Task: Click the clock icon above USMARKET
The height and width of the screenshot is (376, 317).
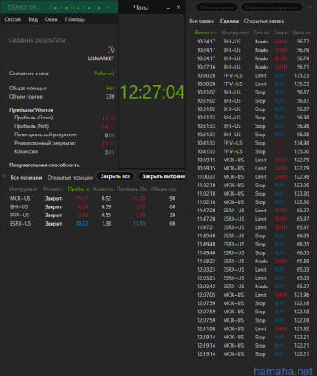Action: 111,50
